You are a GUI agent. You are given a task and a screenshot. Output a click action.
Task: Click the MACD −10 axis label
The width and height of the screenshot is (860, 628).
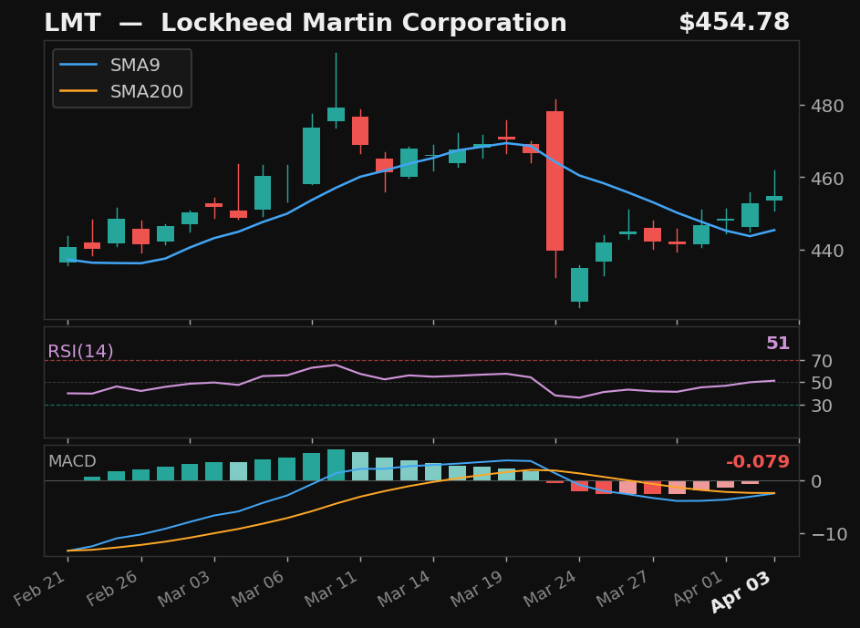[x=828, y=534]
